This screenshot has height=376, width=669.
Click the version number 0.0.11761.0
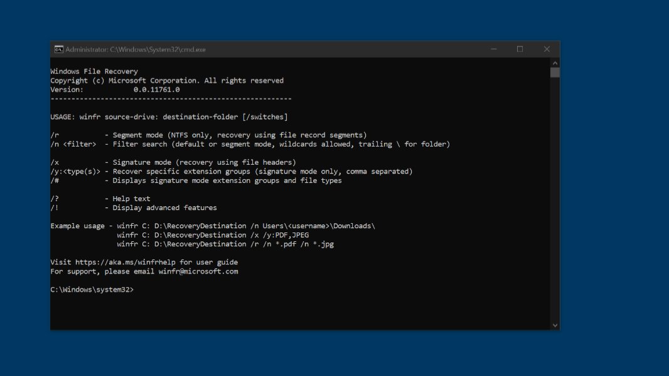point(157,90)
